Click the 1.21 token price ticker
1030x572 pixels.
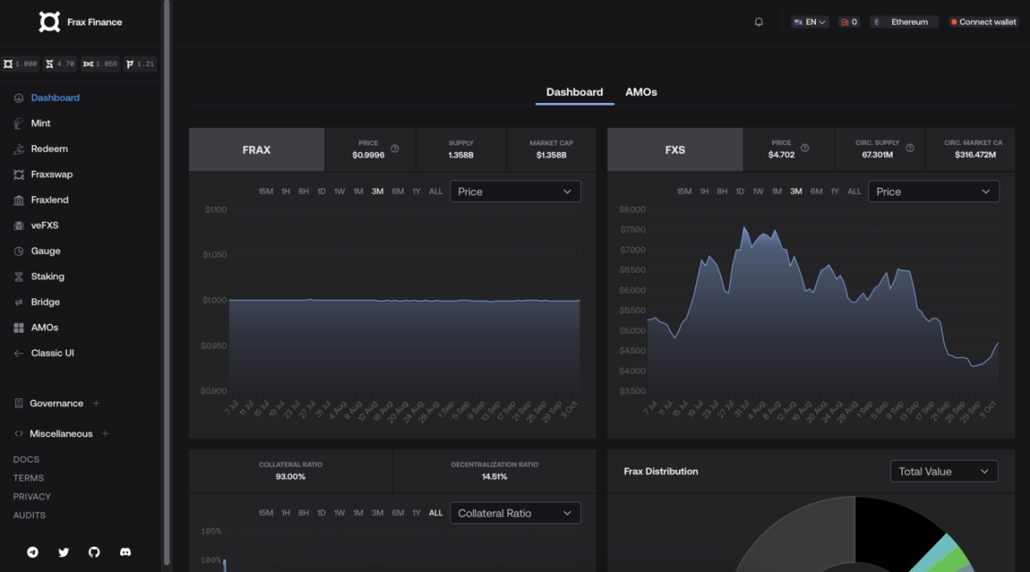click(140, 64)
